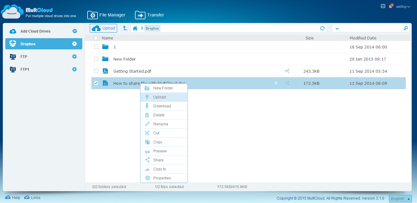Click the search magnifier icon
The image size is (417, 203).
(405, 28)
